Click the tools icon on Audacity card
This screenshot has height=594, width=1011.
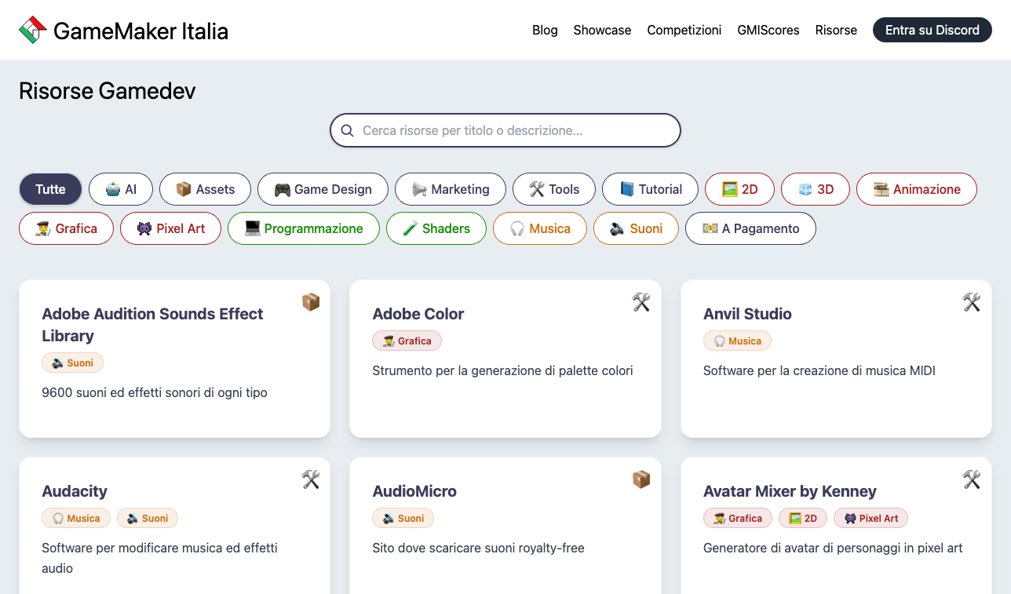(x=311, y=479)
